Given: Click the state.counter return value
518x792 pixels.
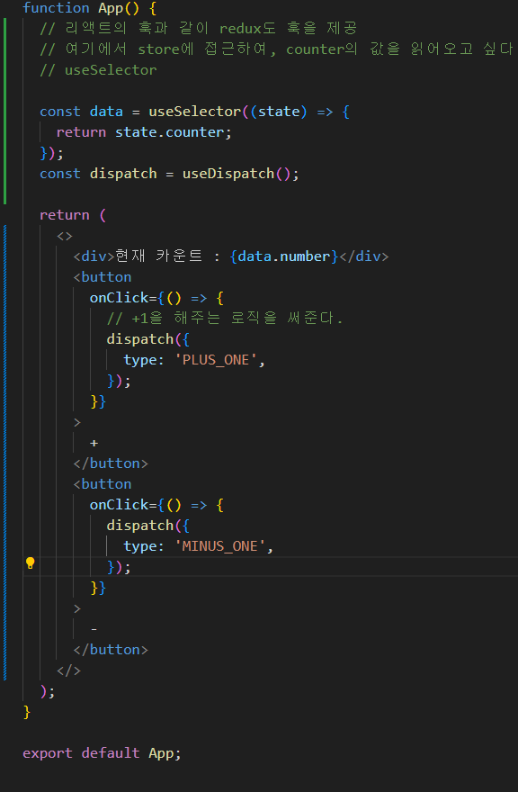Looking at the screenshot, I should [170, 132].
